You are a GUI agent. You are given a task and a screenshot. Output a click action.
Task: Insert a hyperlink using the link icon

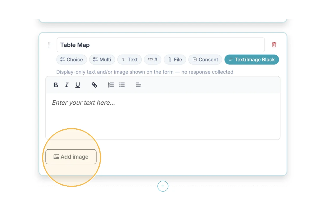coord(94,85)
